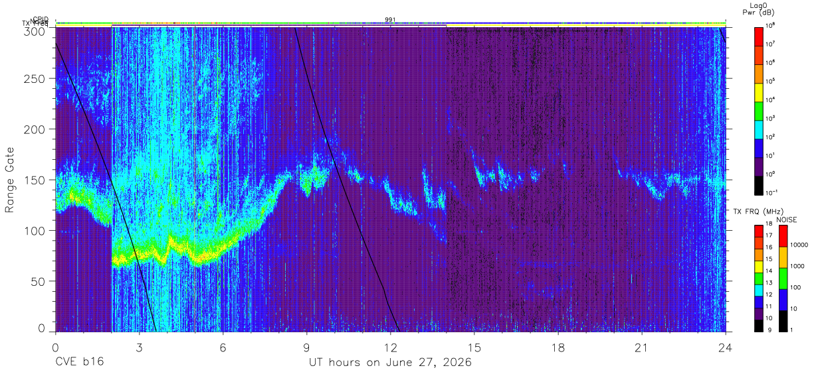Image resolution: width=816 pixels, height=376 pixels.
Task: Click the '1' tick on the NOISE colorbar
Action: coord(791,330)
